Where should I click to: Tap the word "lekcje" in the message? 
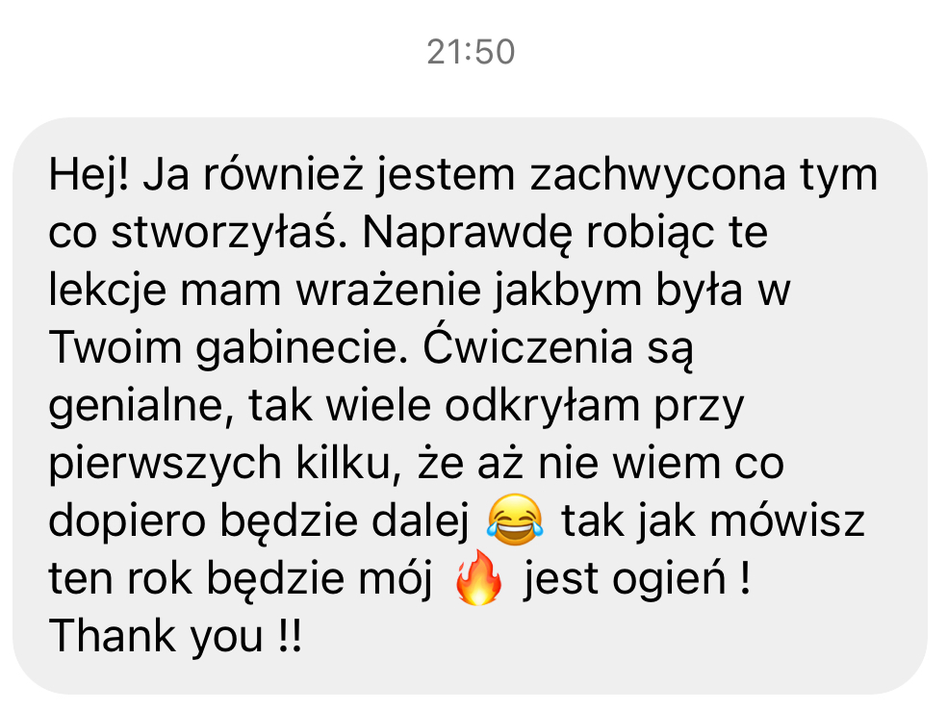[107, 290]
